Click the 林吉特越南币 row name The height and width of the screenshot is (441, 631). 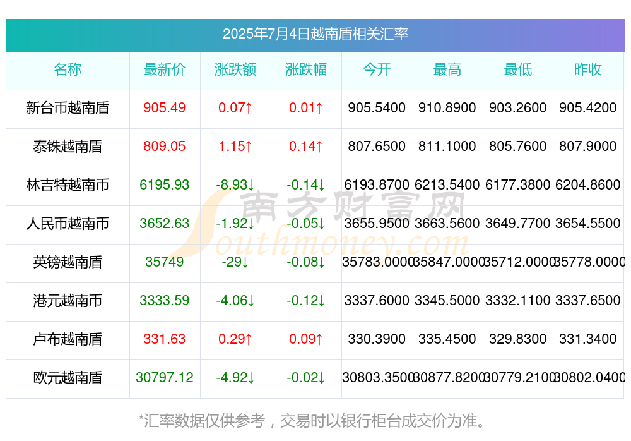68,185
